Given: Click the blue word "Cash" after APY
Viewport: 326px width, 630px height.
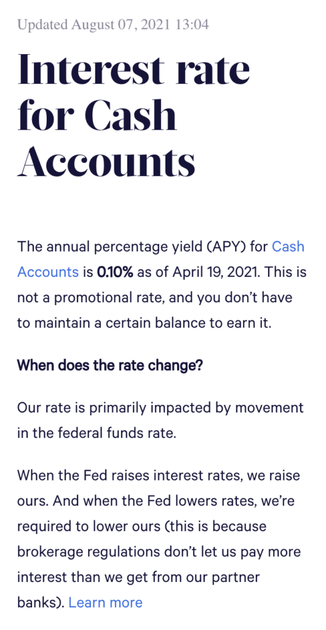Looking at the screenshot, I should point(288,246).
